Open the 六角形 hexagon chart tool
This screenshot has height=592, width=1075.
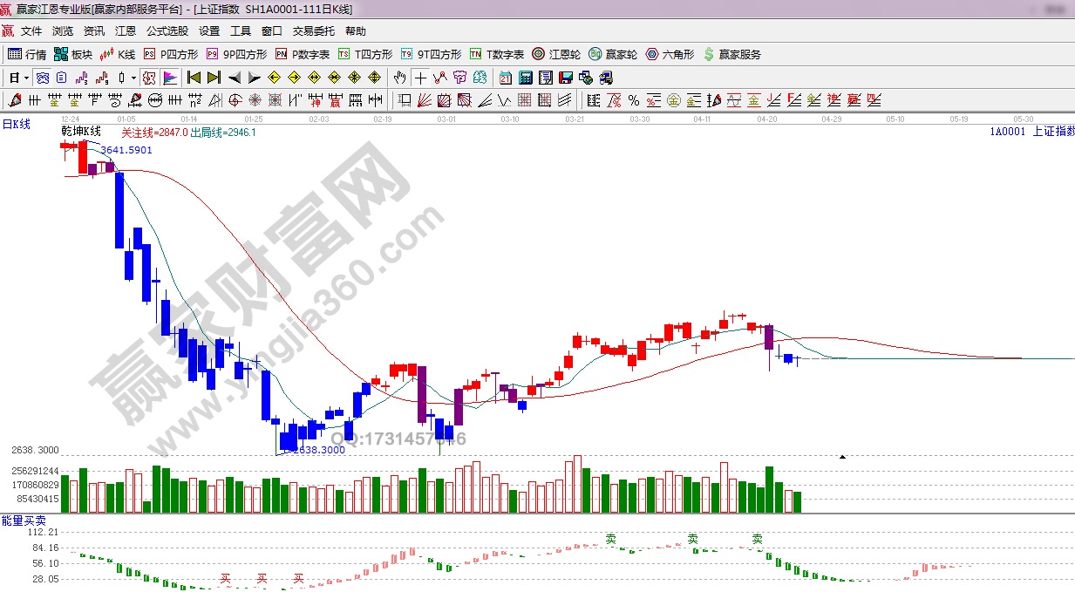pyautogui.click(x=670, y=54)
